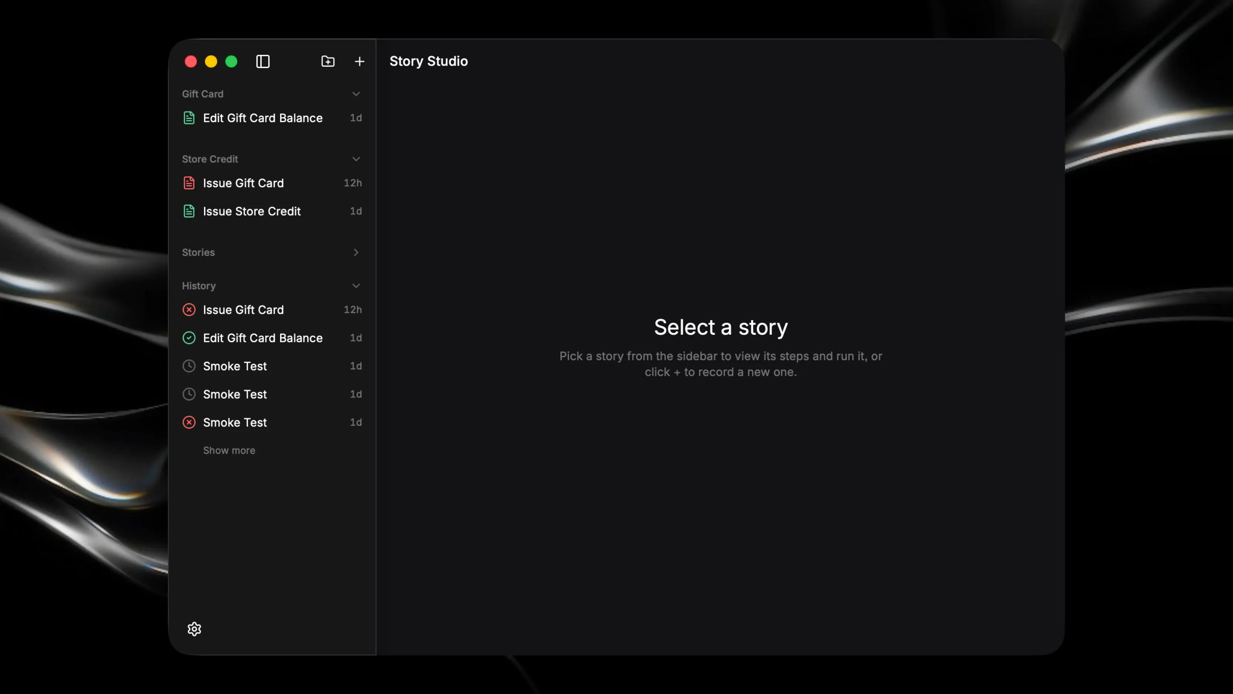The height and width of the screenshot is (694, 1233).
Task: Open the first Smoke Test history run
Action: click(x=272, y=366)
